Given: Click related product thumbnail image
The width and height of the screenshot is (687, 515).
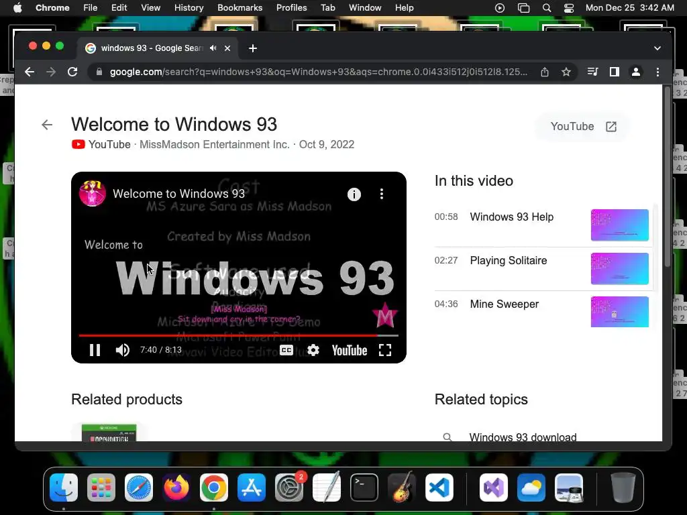Looking at the screenshot, I should pos(109,433).
